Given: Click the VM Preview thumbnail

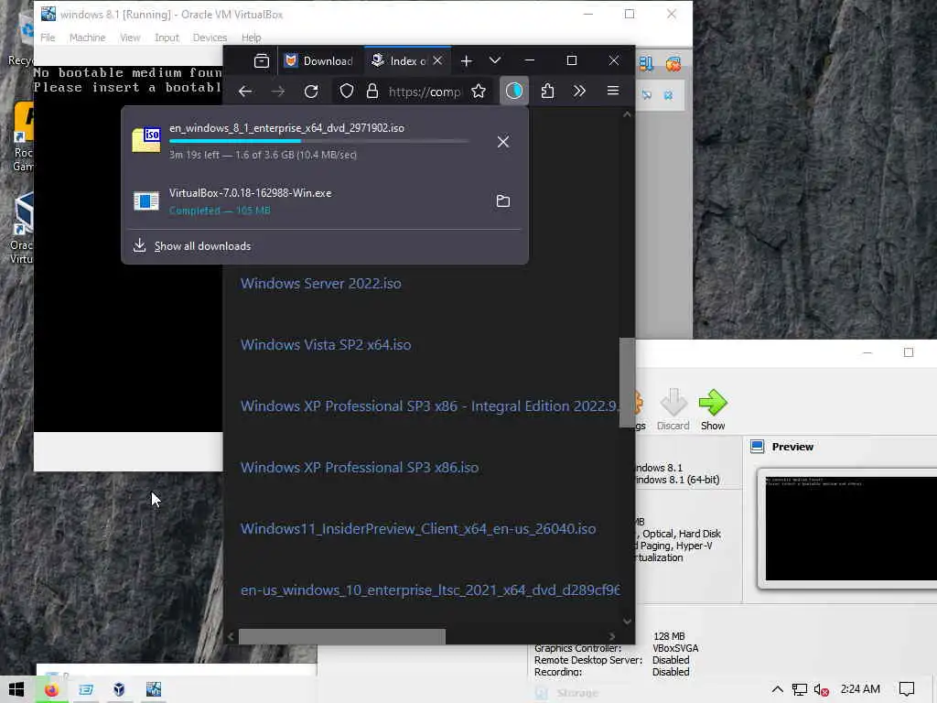Looking at the screenshot, I should coord(850,528).
